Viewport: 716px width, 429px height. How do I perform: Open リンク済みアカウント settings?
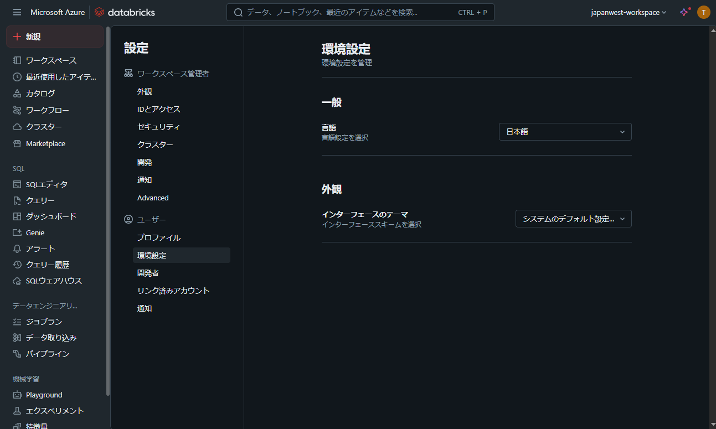pos(173,291)
